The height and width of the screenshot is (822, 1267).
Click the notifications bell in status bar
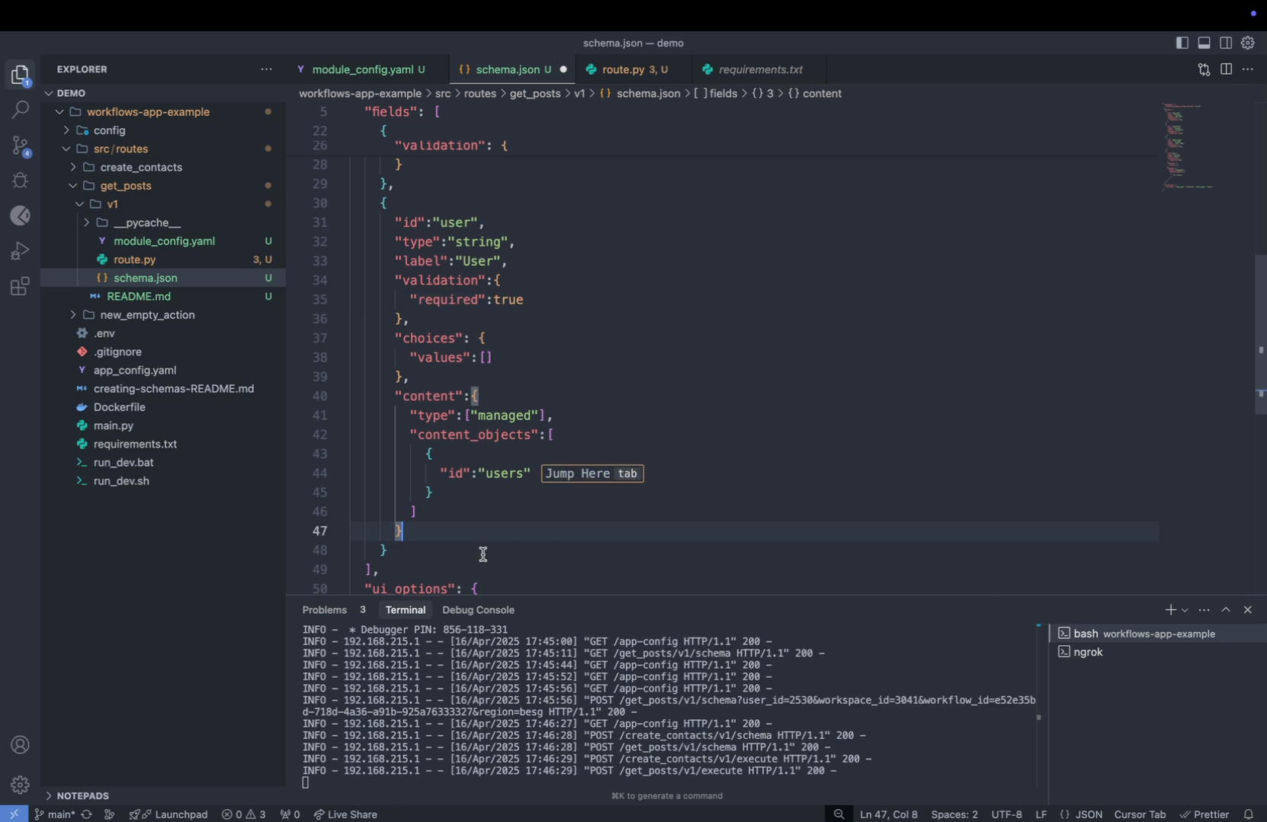click(x=1248, y=814)
